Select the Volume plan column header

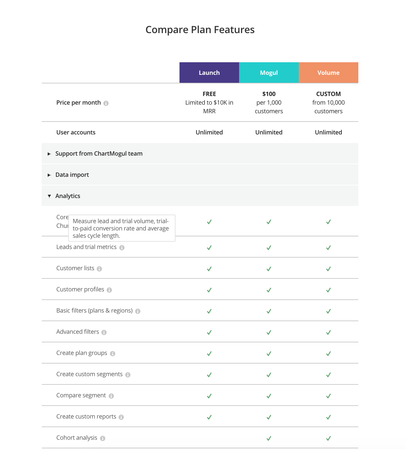point(329,73)
